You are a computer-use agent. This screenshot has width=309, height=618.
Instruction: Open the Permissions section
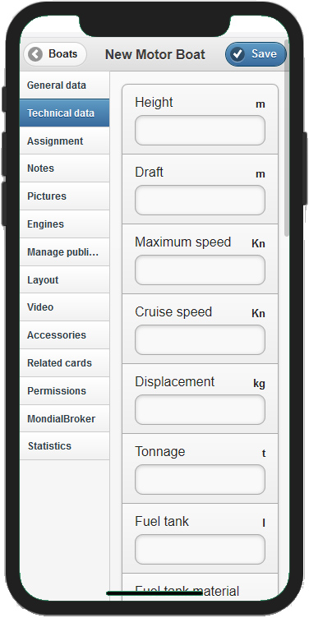pyautogui.click(x=65, y=391)
